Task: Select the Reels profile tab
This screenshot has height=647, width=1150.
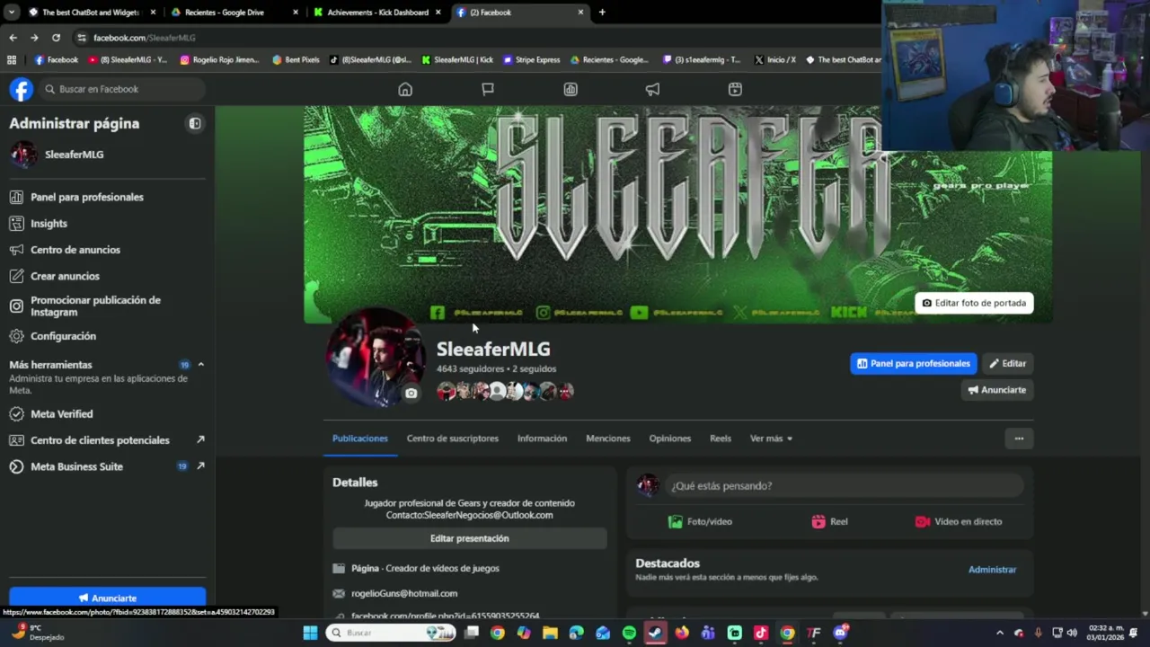Action: click(721, 439)
